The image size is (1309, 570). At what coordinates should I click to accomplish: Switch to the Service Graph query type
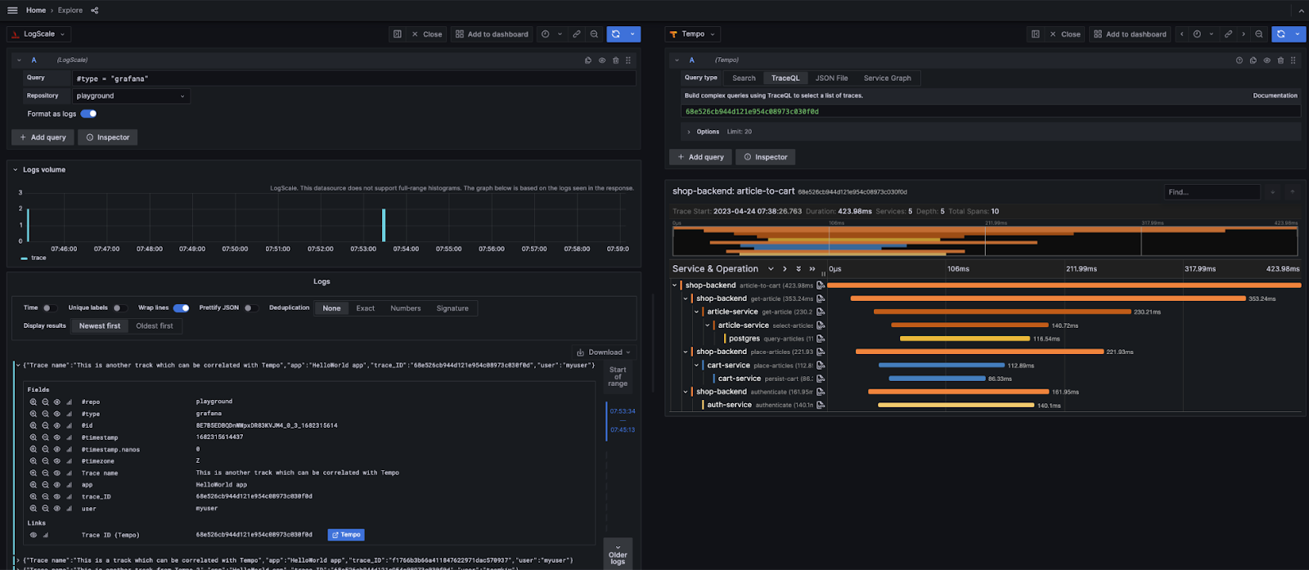tap(887, 79)
